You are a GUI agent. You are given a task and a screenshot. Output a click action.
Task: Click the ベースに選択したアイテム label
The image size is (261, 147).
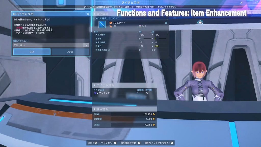click(x=106, y=18)
